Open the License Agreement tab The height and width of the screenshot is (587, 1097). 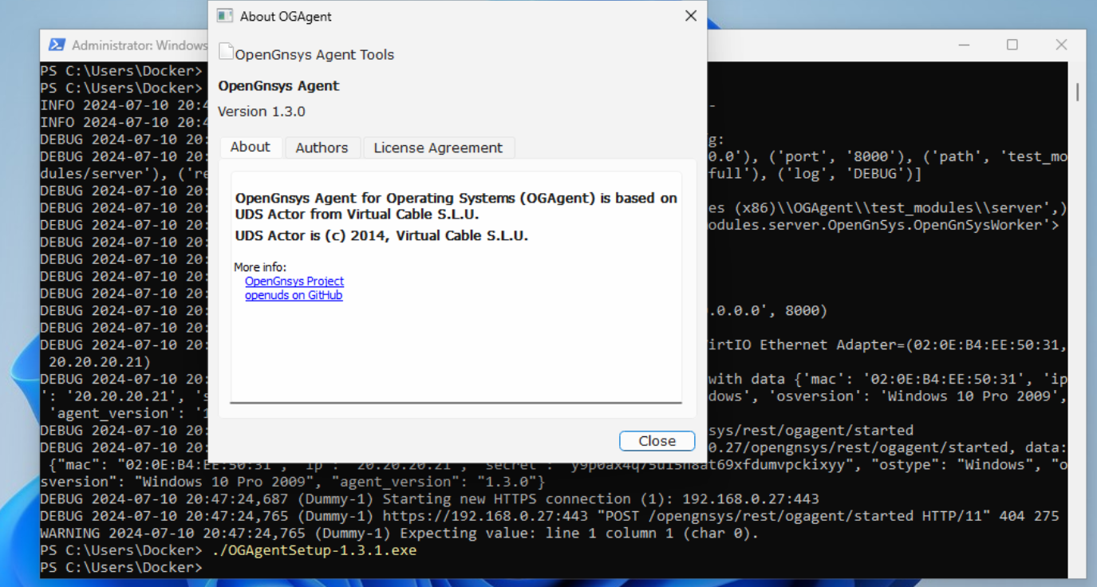(438, 148)
